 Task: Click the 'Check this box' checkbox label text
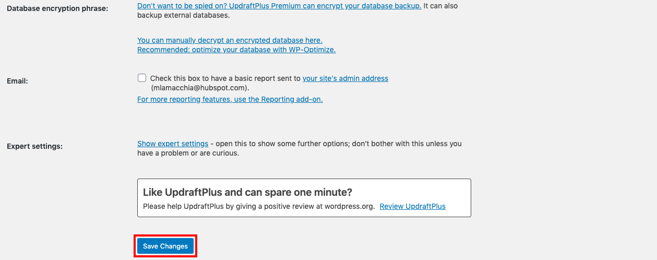tap(225, 78)
